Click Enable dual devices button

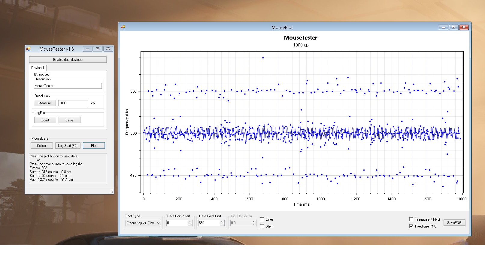point(68,60)
